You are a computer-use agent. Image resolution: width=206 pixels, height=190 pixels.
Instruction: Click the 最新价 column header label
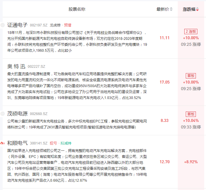point(163,9)
